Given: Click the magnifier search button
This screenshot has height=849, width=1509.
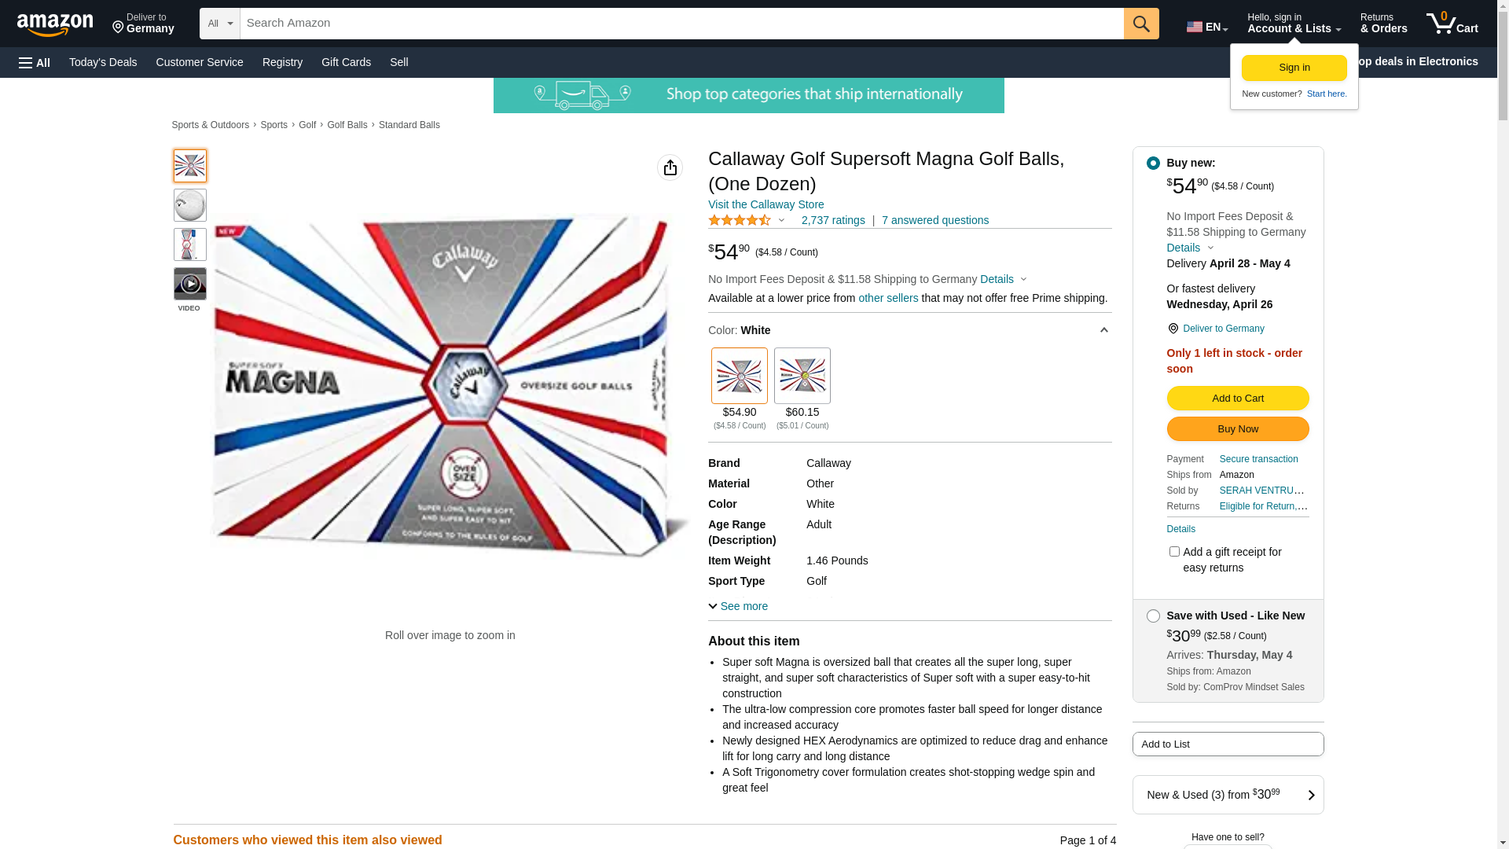Looking at the screenshot, I should coord(1140,24).
